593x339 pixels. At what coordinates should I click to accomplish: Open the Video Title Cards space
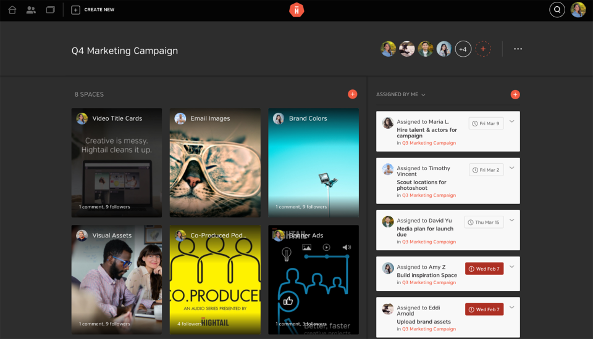[x=117, y=163]
